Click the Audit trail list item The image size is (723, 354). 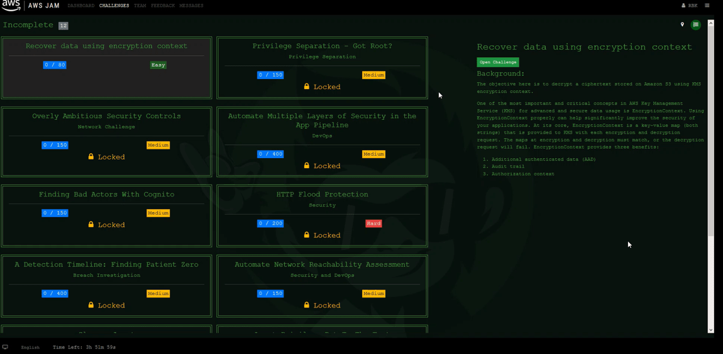tap(507, 166)
